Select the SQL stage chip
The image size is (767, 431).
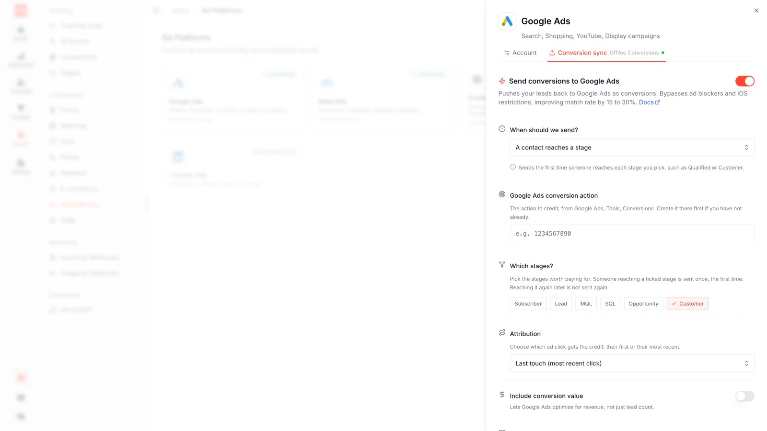(x=610, y=304)
